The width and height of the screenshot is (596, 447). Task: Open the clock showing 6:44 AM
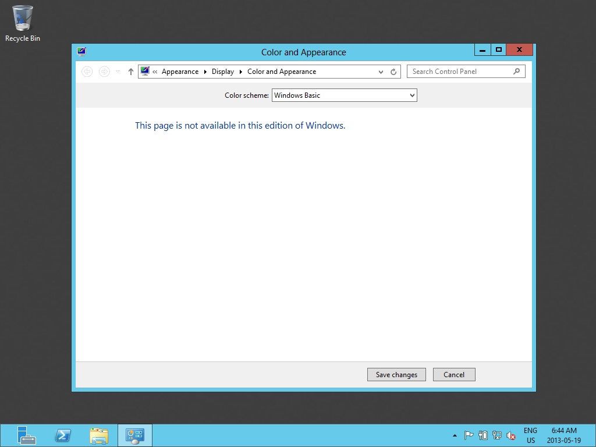[x=564, y=435]
